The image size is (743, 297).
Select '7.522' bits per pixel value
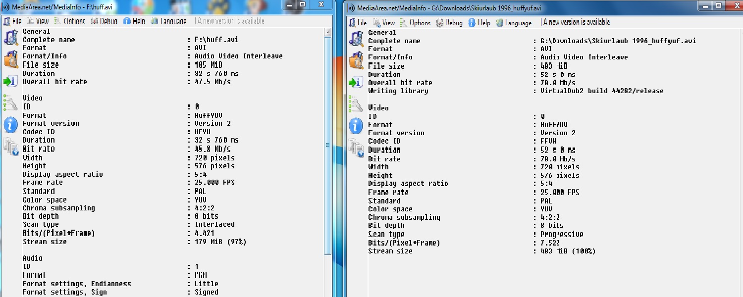[550, 243]
